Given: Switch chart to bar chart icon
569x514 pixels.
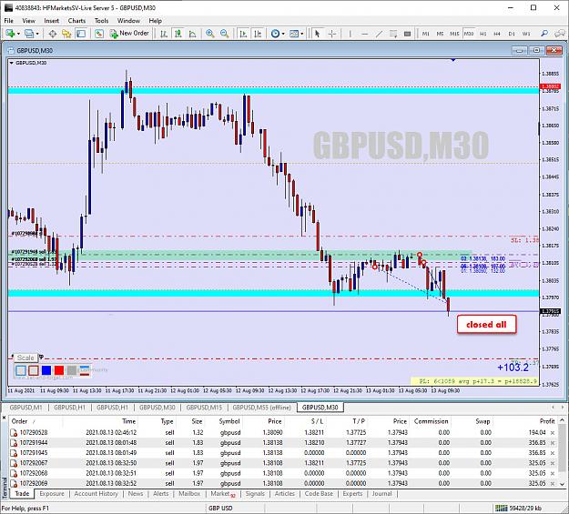Looking at the screenshot, I should point(164,34).
